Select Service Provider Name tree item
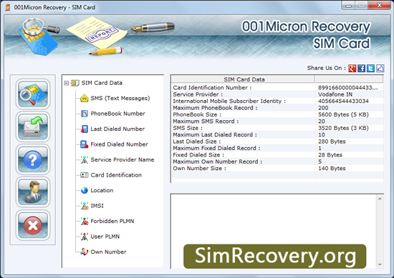Screen dimensions: 394x278 click(x=122, y=159)
